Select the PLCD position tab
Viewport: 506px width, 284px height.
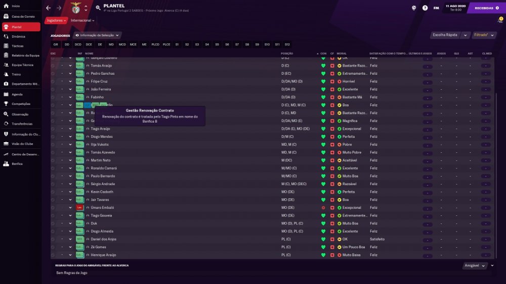[x=155, y=44]
